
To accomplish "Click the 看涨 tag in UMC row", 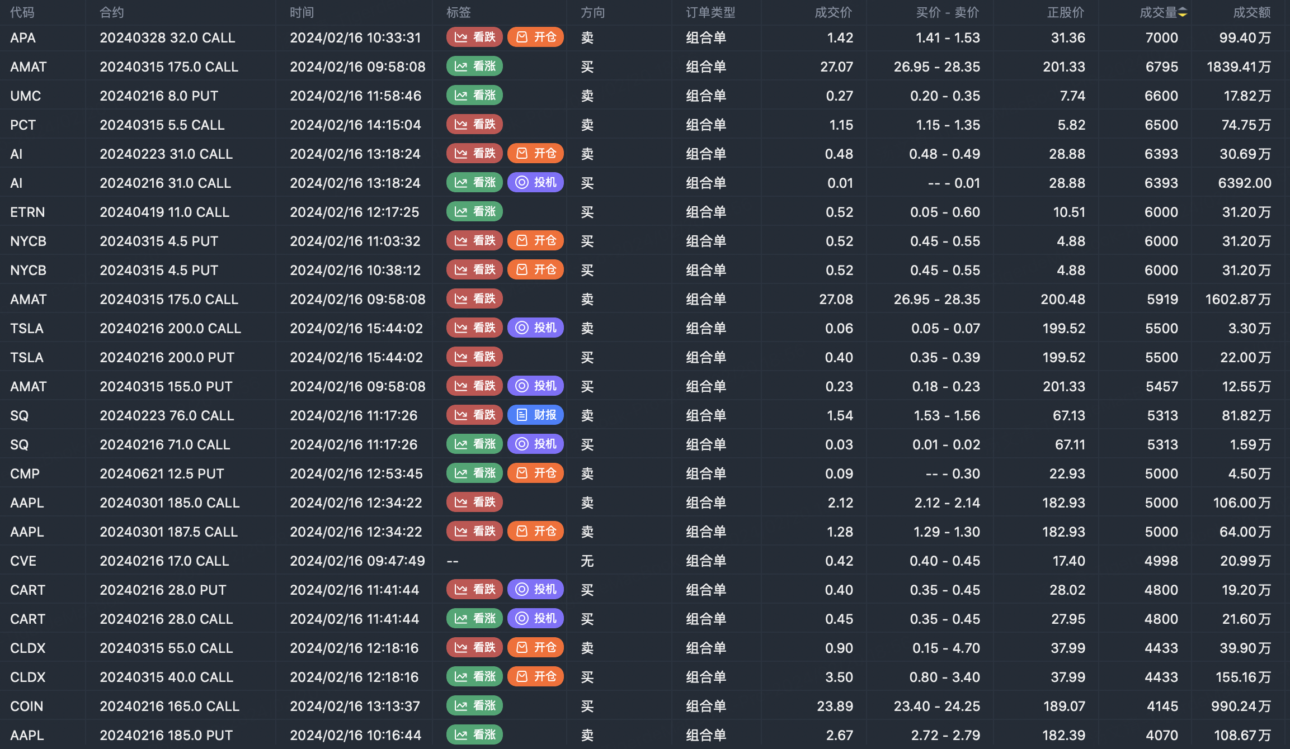I will (474, 96).
